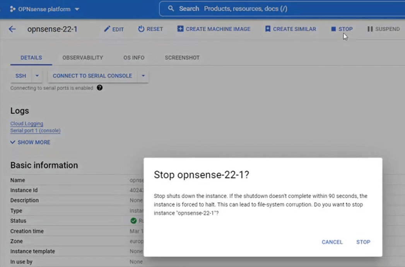Click the Logs heading

tap(20, 111)
